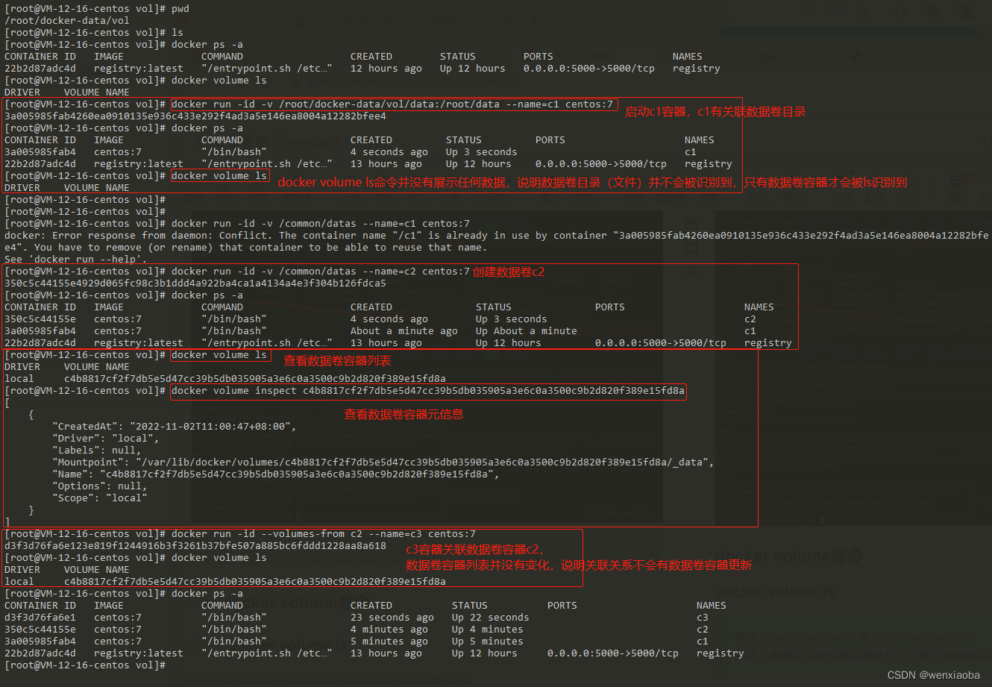Click short ID d3f3d76fa6e1 in last table
The width and height of the screenshot is (992, 687).
40,618
